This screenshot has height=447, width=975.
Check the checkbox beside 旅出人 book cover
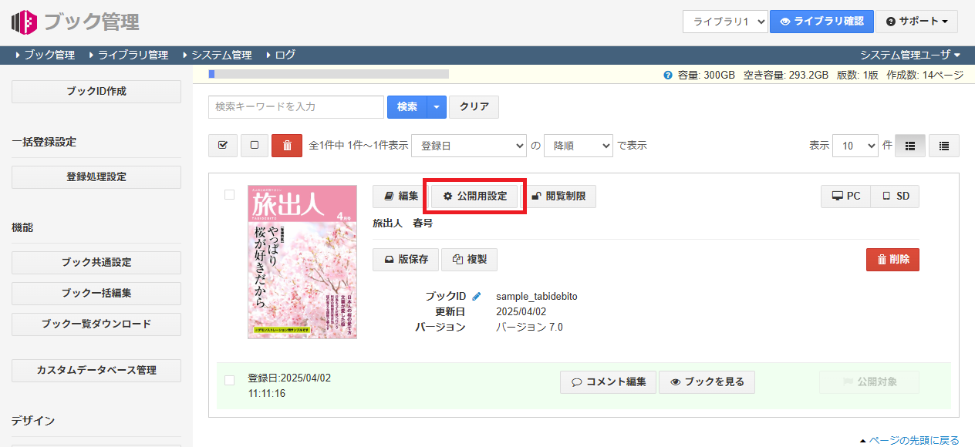pos(229,195)
